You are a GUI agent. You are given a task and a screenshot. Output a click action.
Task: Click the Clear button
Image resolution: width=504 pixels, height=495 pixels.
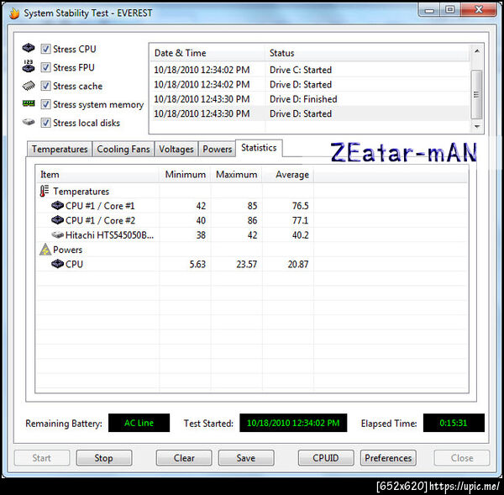pyautogui.click(x=184, y=458)
